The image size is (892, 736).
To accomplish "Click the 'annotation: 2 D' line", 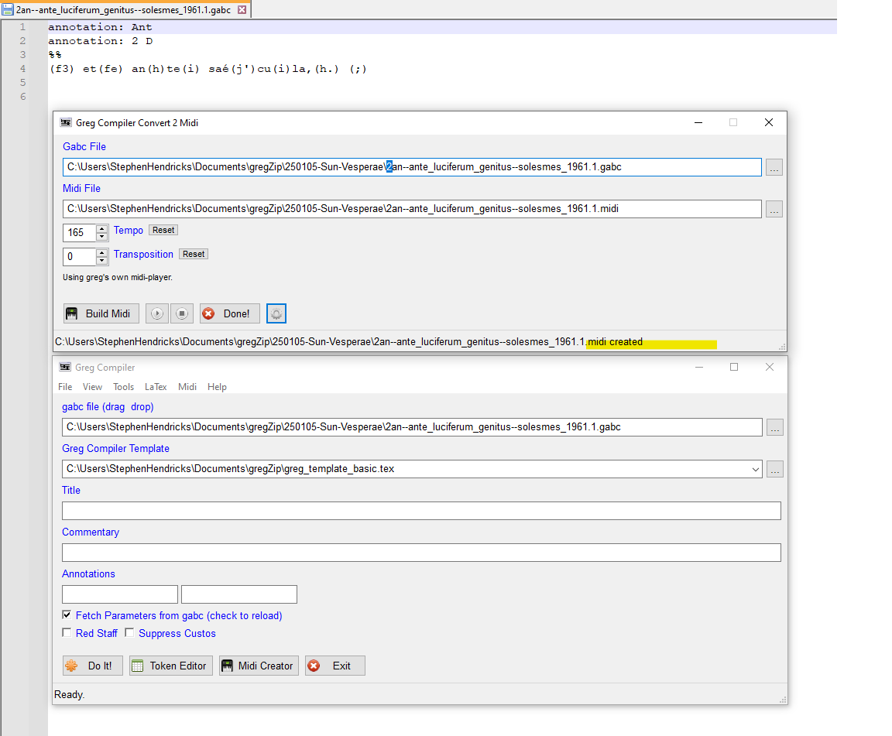I will click(101, 41).
